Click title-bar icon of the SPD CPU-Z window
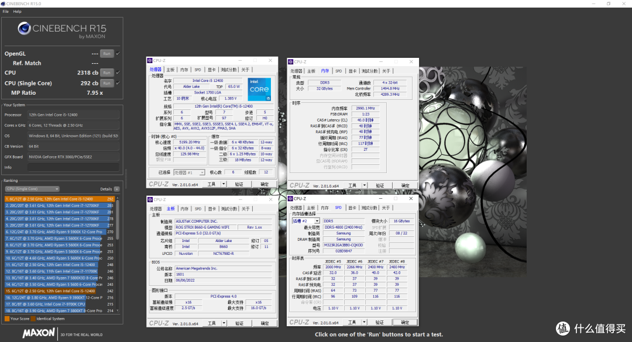Viewport: 632px width, 342px height. pos(291,199)
